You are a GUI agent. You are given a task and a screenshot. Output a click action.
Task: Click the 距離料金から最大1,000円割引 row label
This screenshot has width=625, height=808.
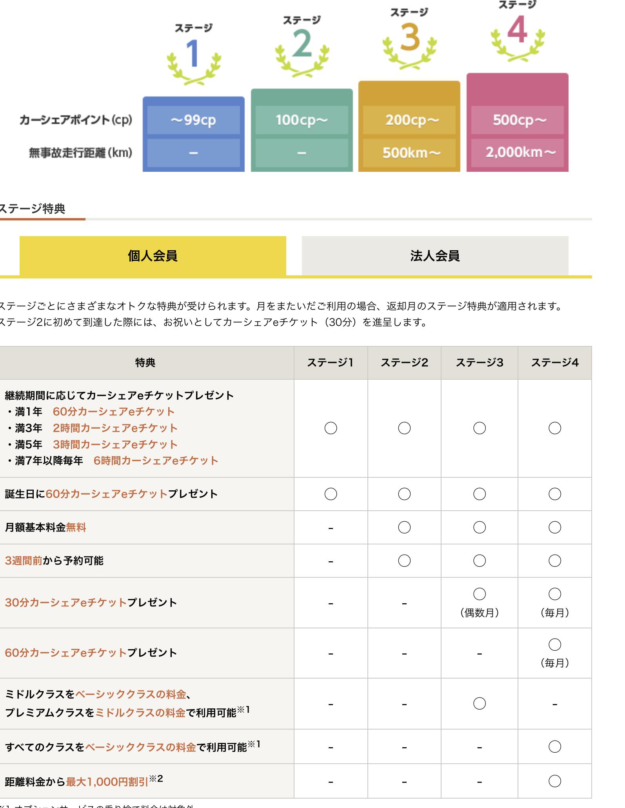tap(84, 781)
